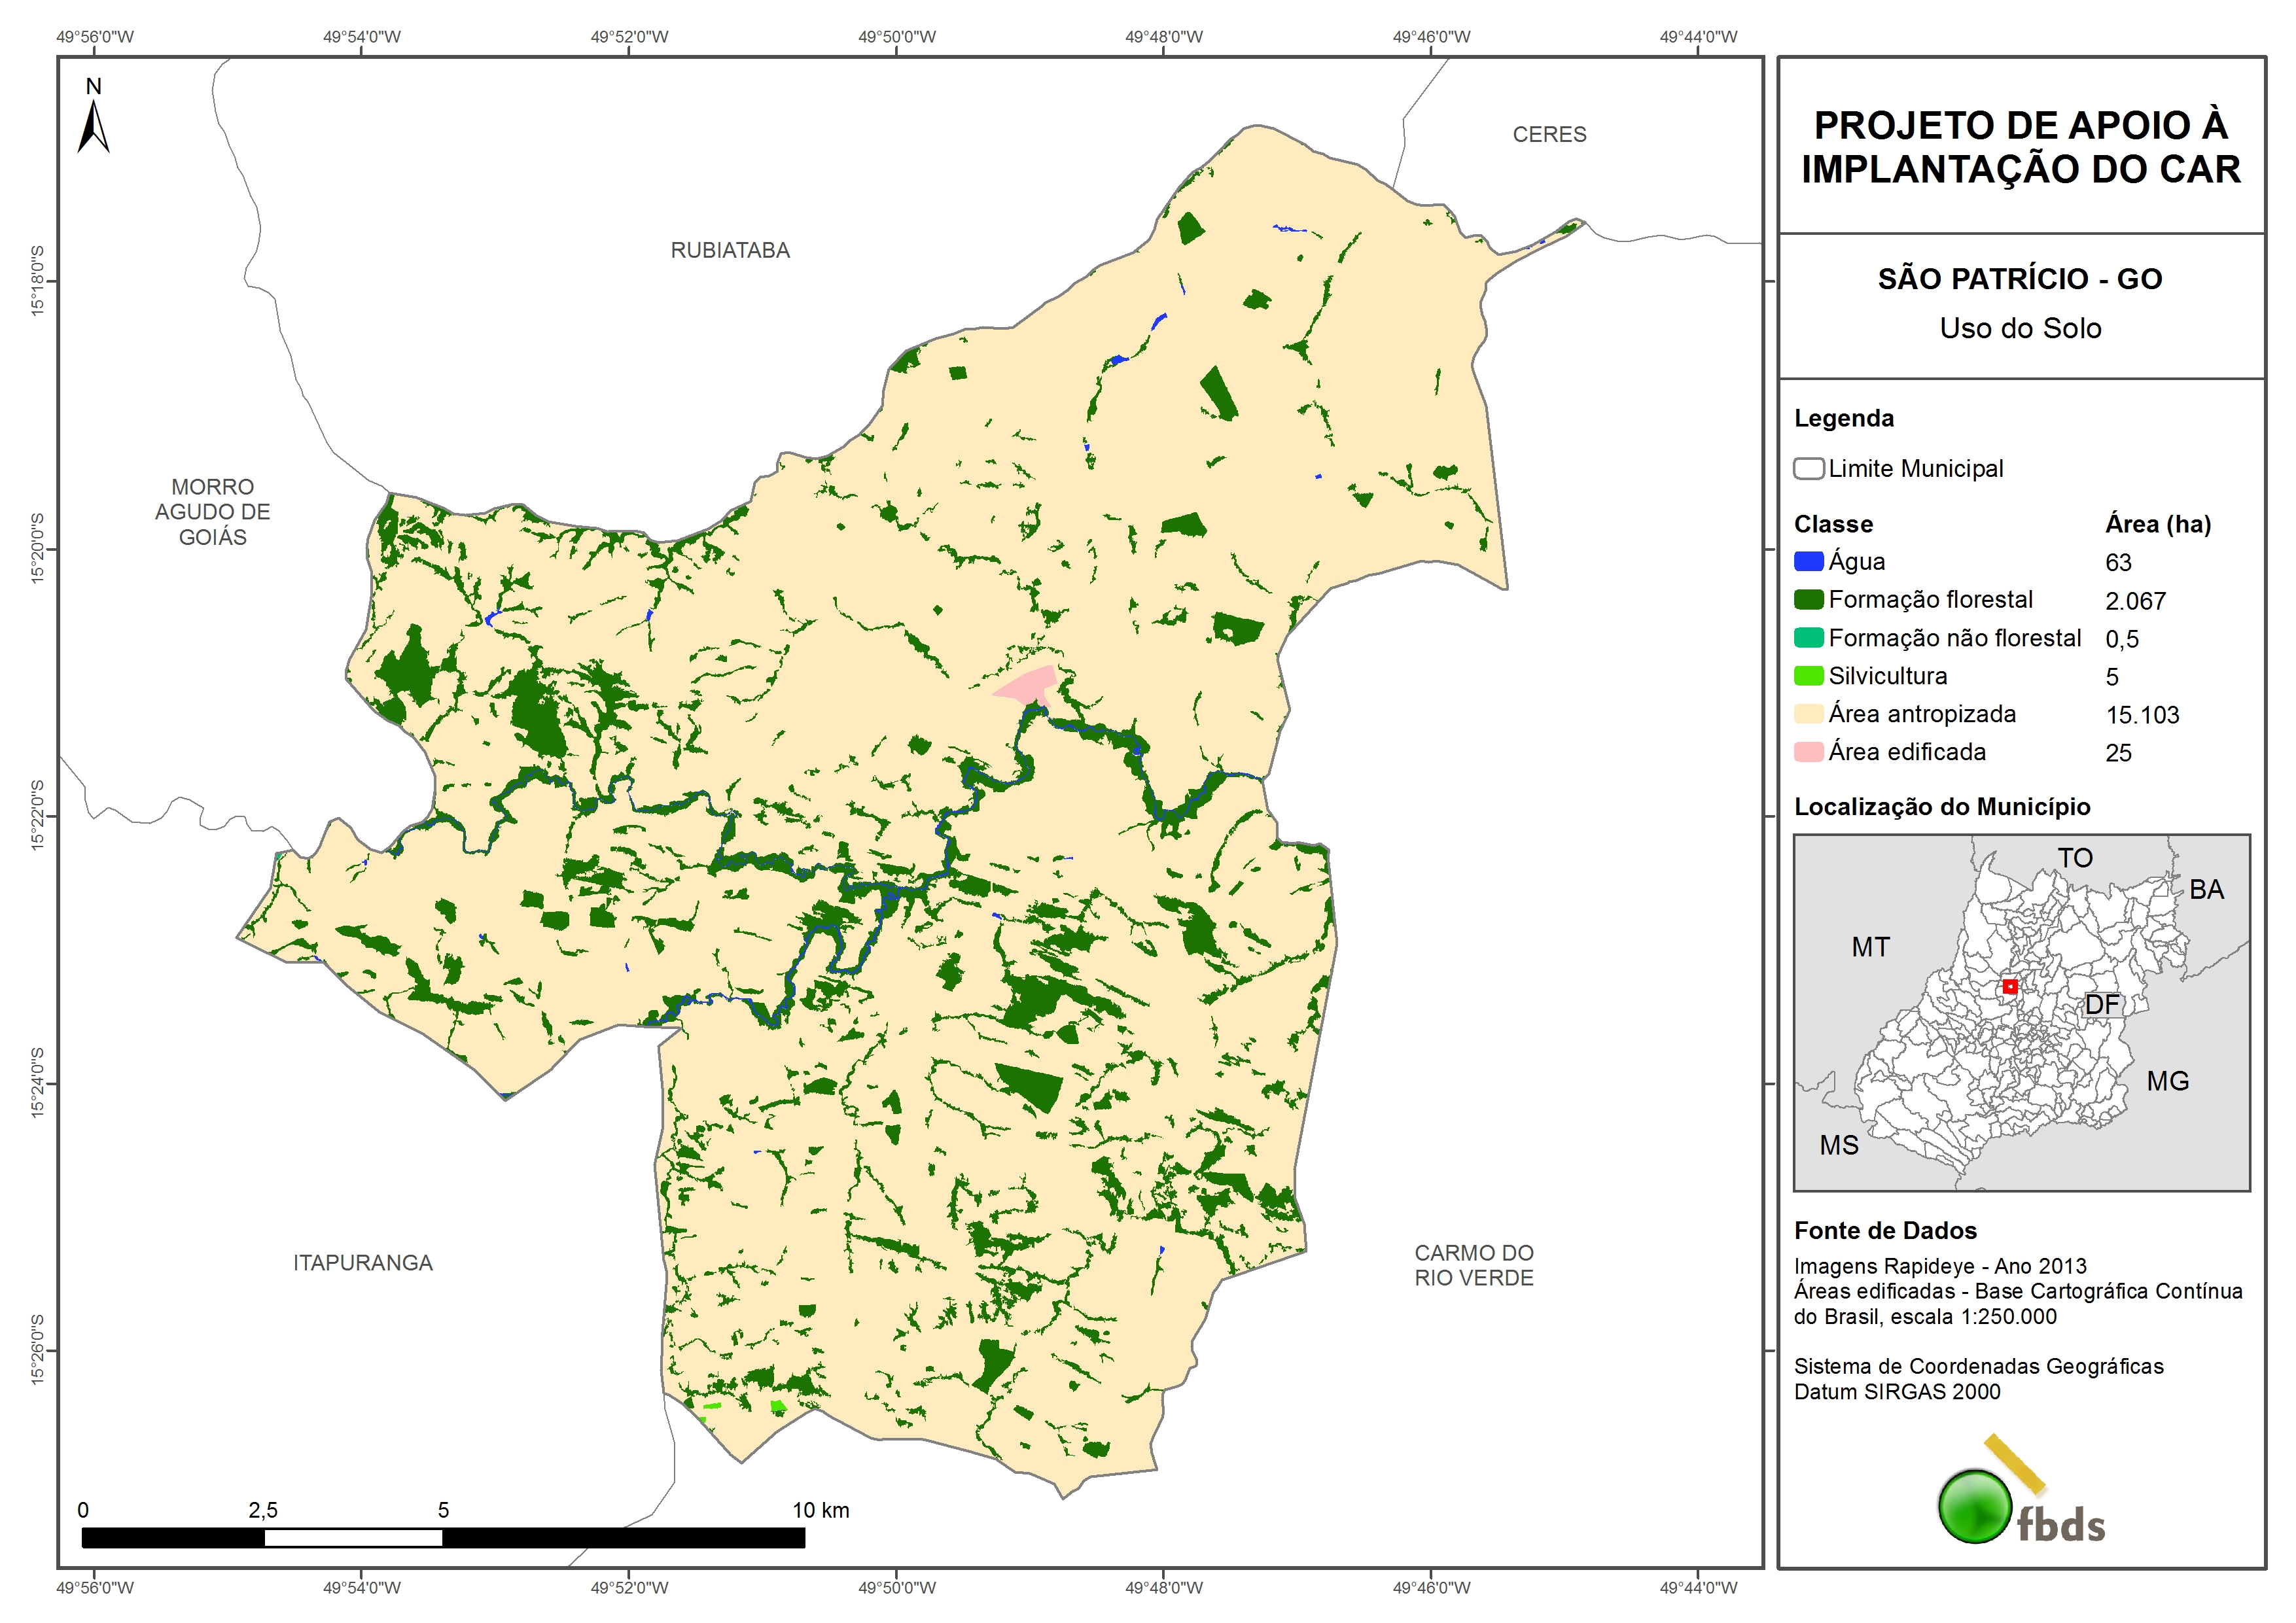Click the Água blue legend swatch

pyautogui.click(x=1808, y=562)
